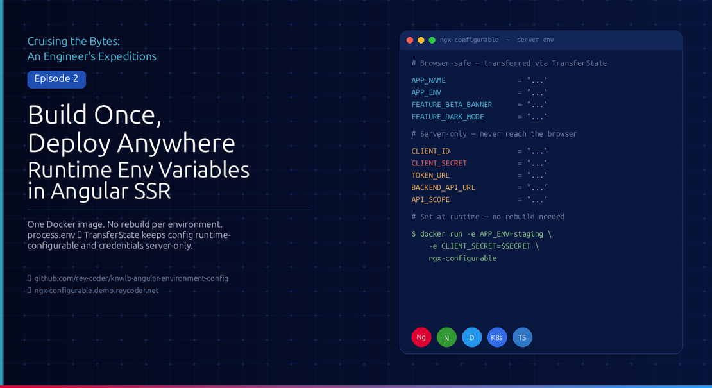The width and height of the screenshot is (712, 388).
Task: Click the green maximize dot in terminal
Action: (432, 40)
